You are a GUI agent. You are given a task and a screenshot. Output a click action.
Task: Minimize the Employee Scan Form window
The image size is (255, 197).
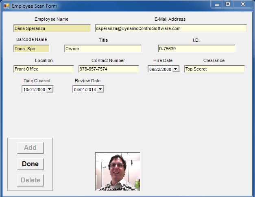(x=217, y=4)
